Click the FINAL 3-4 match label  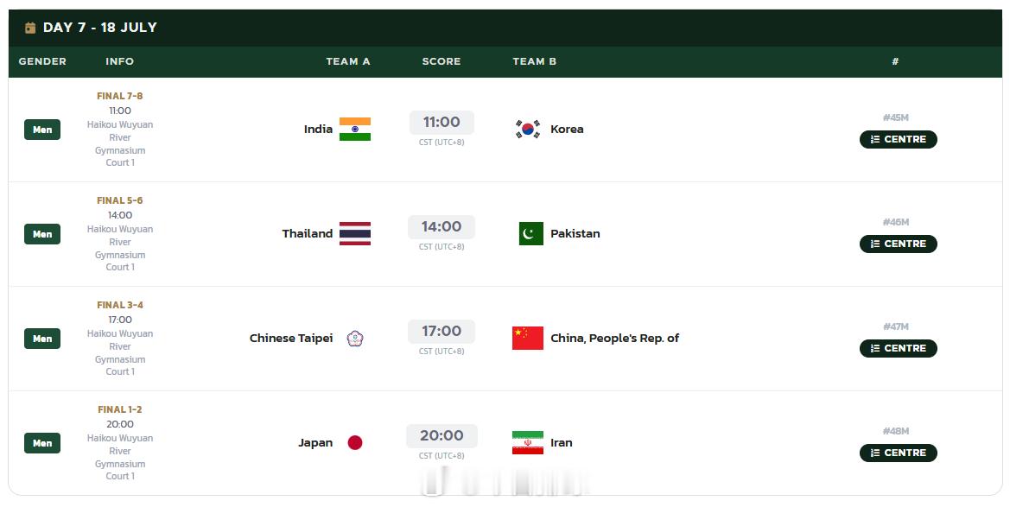point(120,305)
